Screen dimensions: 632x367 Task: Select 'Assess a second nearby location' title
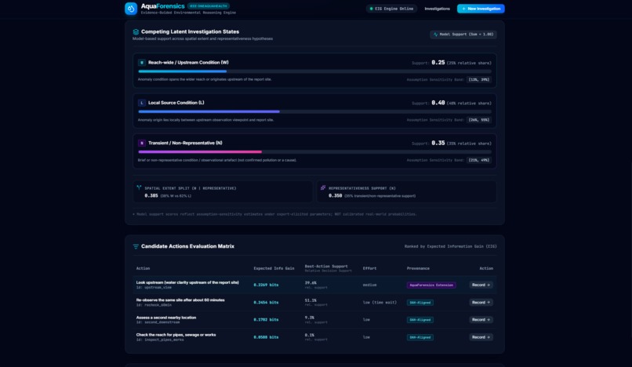coord(166,318)
